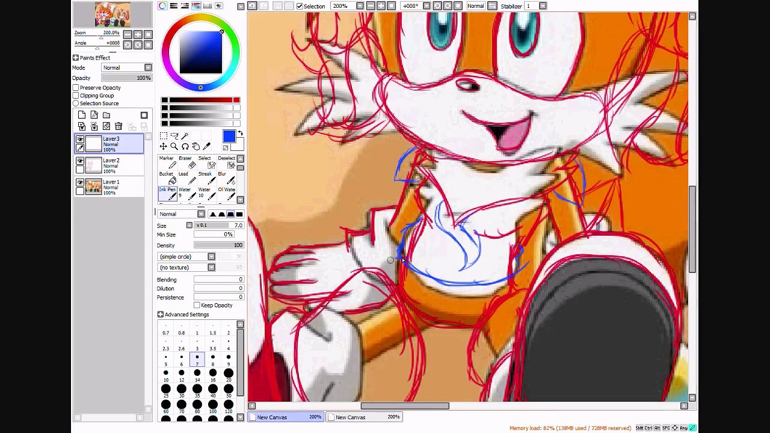Image resolution: width=770 pixels, height=433 pixels.
Task: Create a new linework layer
Action: pyautogui.click(x=94, y=115)
